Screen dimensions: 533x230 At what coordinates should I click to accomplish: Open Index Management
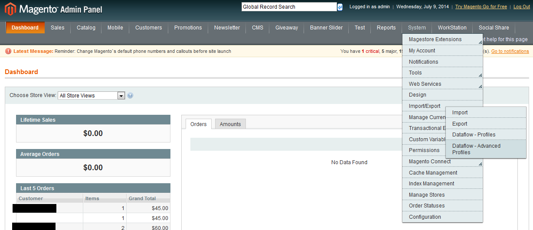(442, 184)
